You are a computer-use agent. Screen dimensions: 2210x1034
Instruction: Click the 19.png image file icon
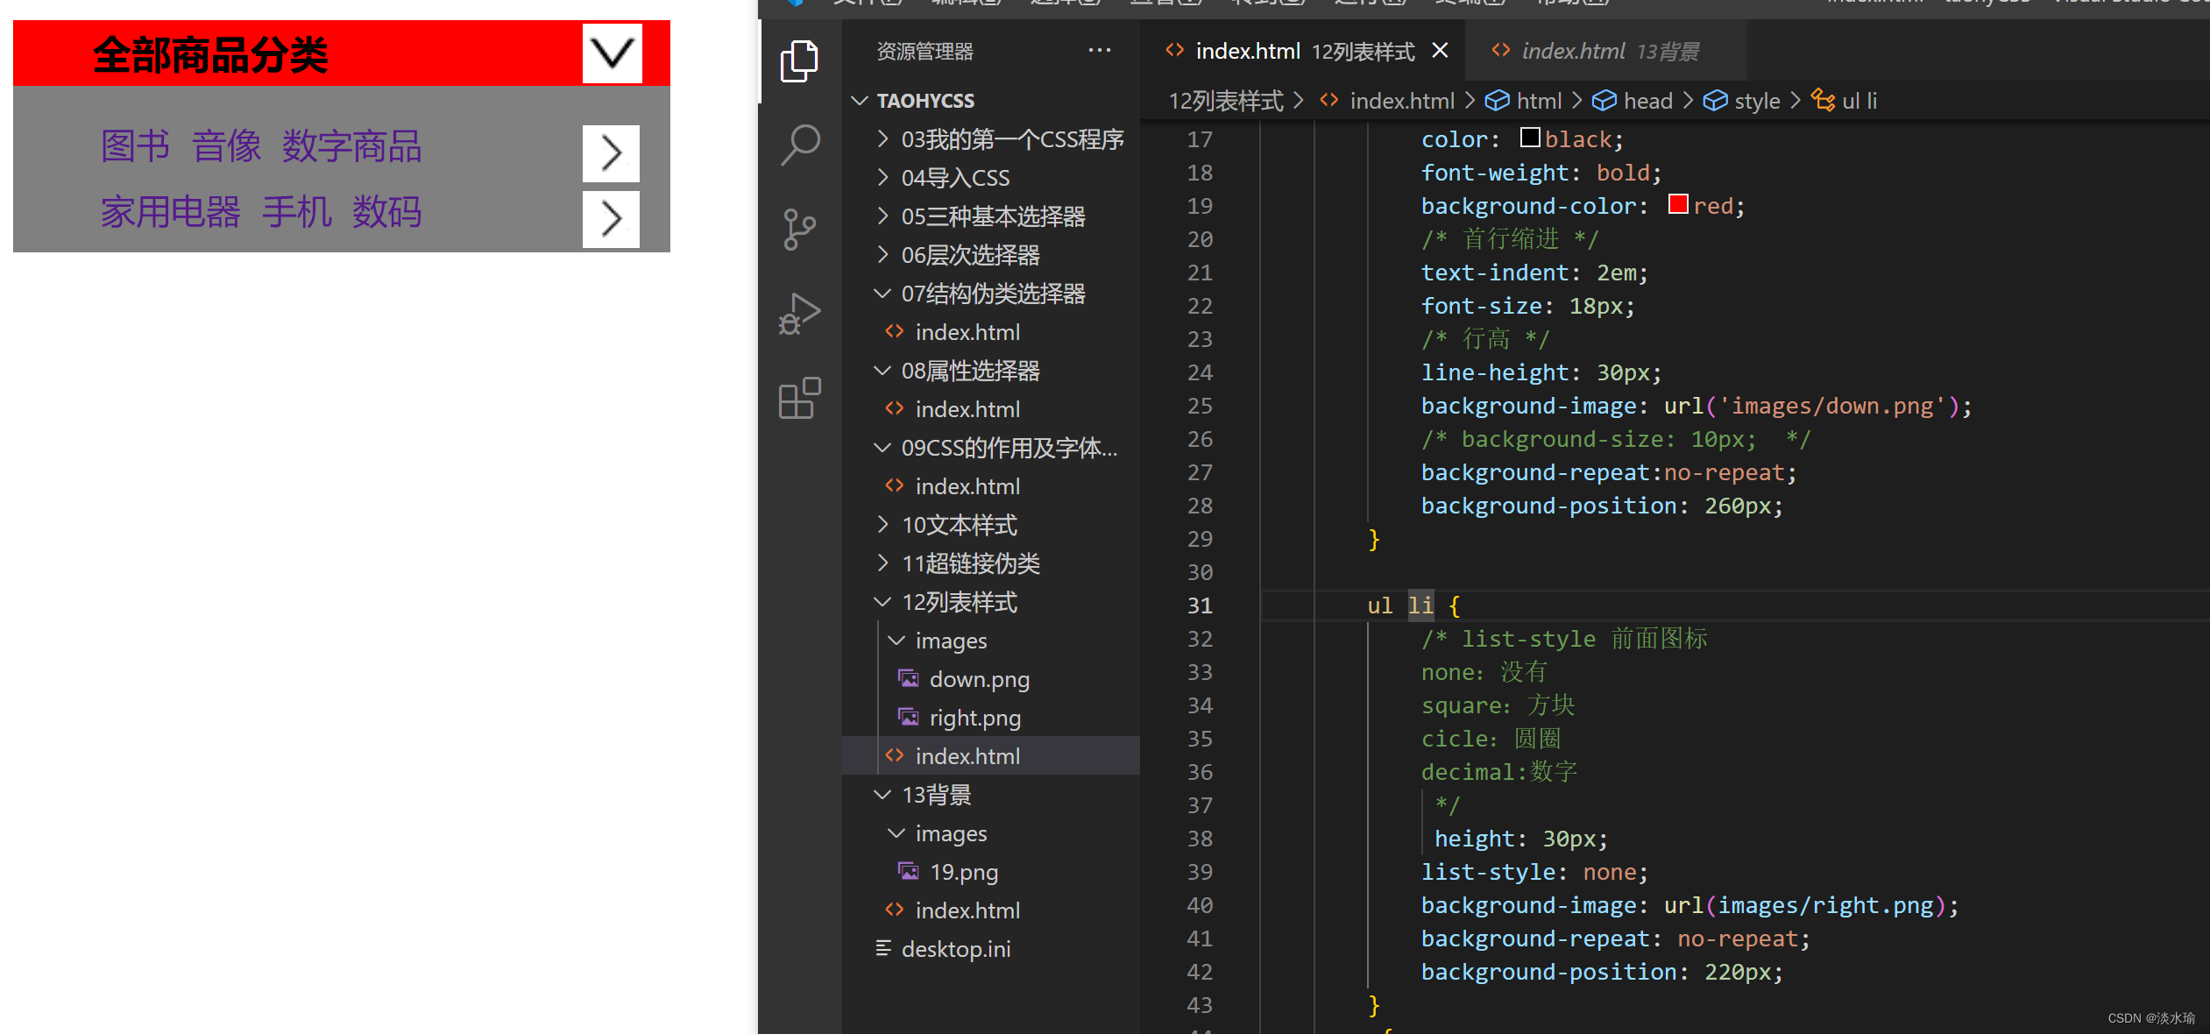pos(909,872)
